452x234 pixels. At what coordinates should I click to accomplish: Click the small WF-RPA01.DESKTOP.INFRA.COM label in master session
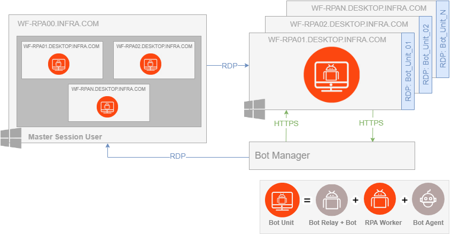click(61, 46)
